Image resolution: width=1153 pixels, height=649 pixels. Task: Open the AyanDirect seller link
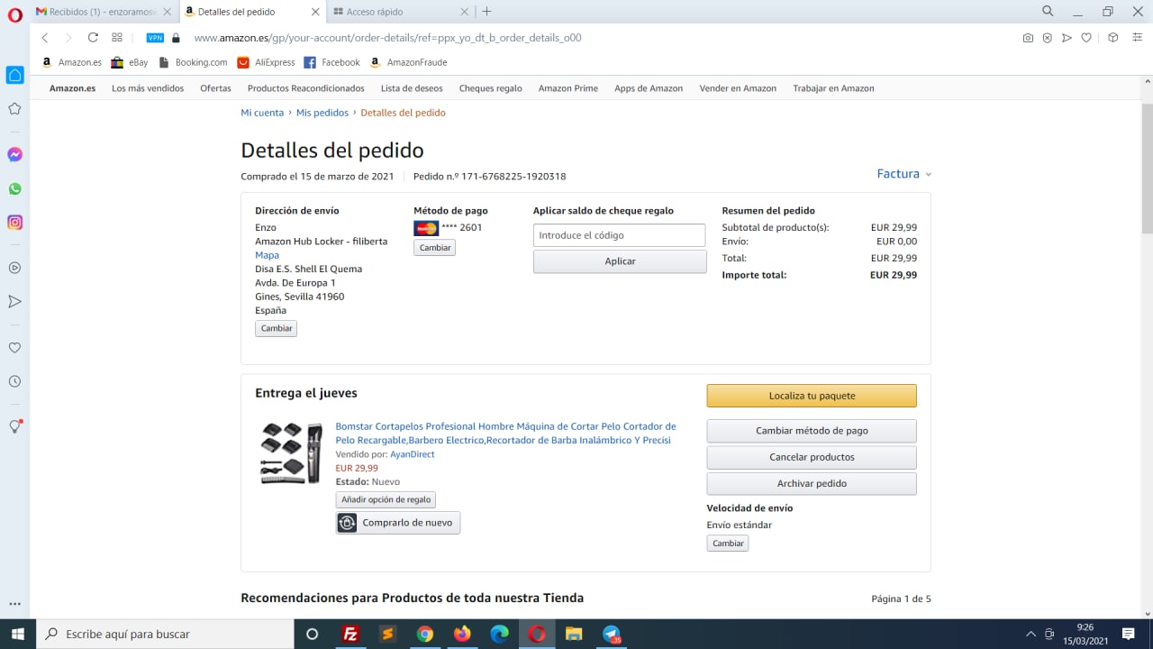click(x=412, y=454)
